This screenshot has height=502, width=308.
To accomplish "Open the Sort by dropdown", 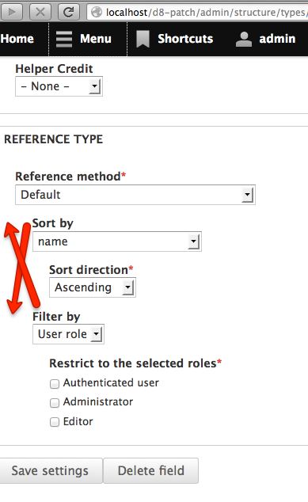I will click(x=117, y=241).
